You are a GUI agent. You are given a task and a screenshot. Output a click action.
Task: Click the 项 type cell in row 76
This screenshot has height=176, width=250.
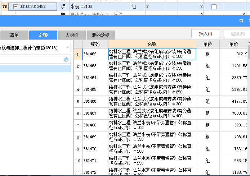(x=63, y=7)
